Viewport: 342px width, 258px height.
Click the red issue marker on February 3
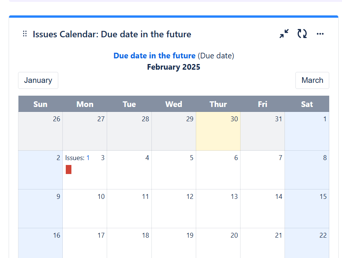[68, 169]
